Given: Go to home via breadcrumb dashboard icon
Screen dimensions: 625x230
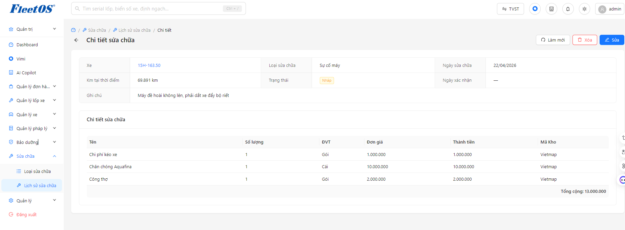Looking at the screenshot, I should tap(74, 30).
